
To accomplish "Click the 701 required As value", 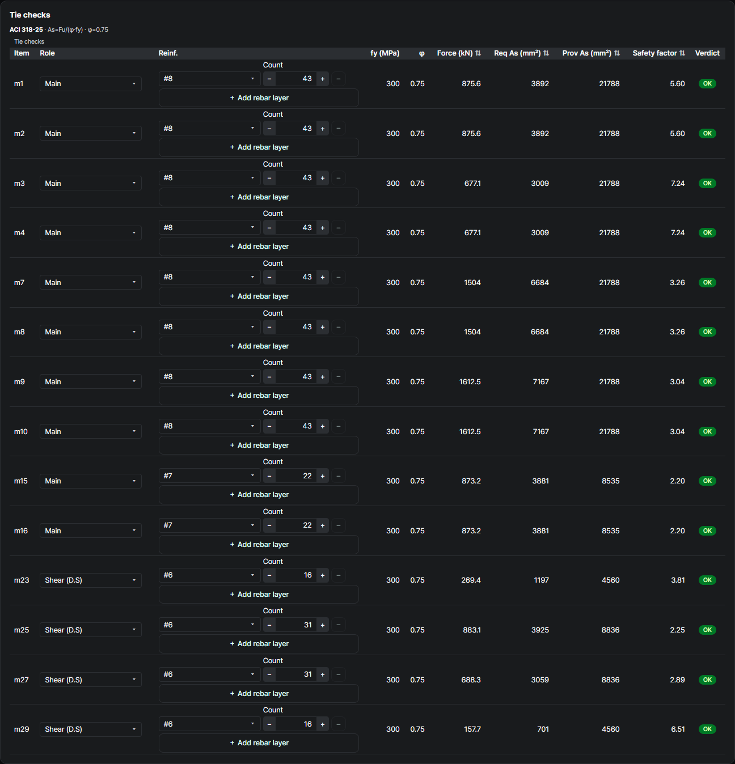I will point(543,729).
